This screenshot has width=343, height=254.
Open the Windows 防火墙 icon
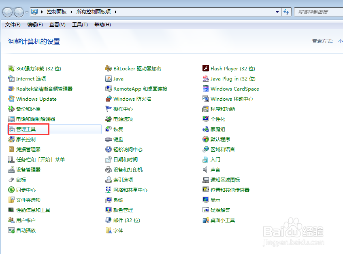coord(109,99)
